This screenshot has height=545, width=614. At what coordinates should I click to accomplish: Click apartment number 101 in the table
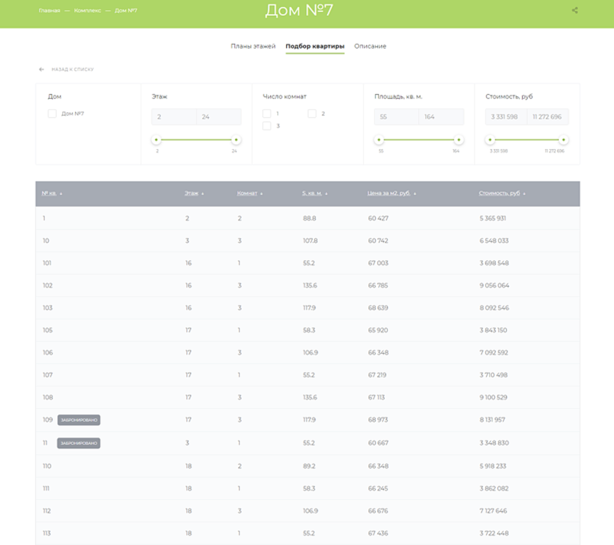coord(47,263)
